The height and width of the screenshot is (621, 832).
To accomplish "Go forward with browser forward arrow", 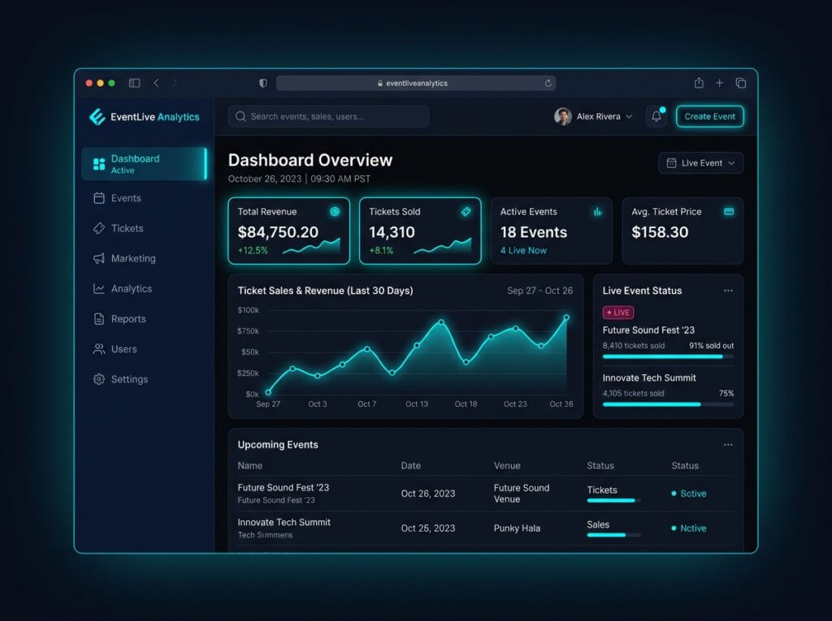I will coord(174,83).
